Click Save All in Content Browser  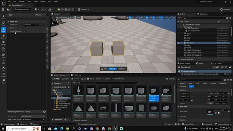pos(75,79)
